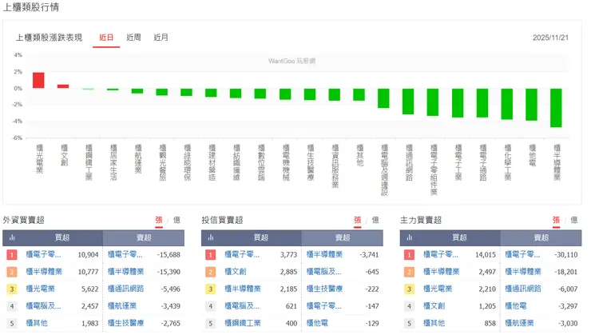Open 櫃生技醫療 link in 外資 賣超 list
This screenshot has height=335, width=591.
click(126, 323)
